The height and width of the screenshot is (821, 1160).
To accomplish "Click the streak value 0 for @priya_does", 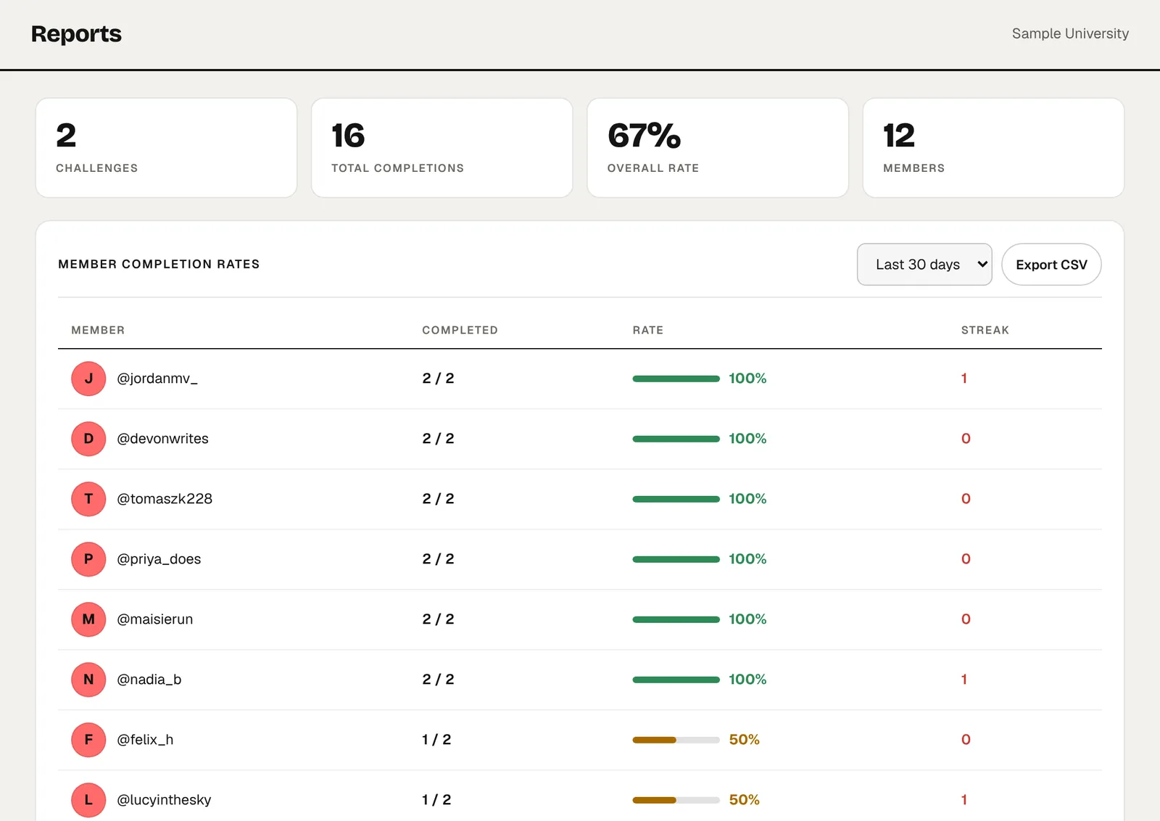I will pos(966,559).
